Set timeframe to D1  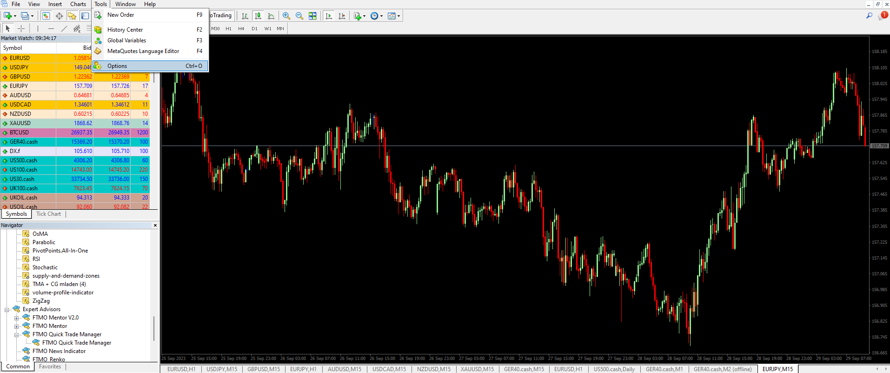(254, 29)
